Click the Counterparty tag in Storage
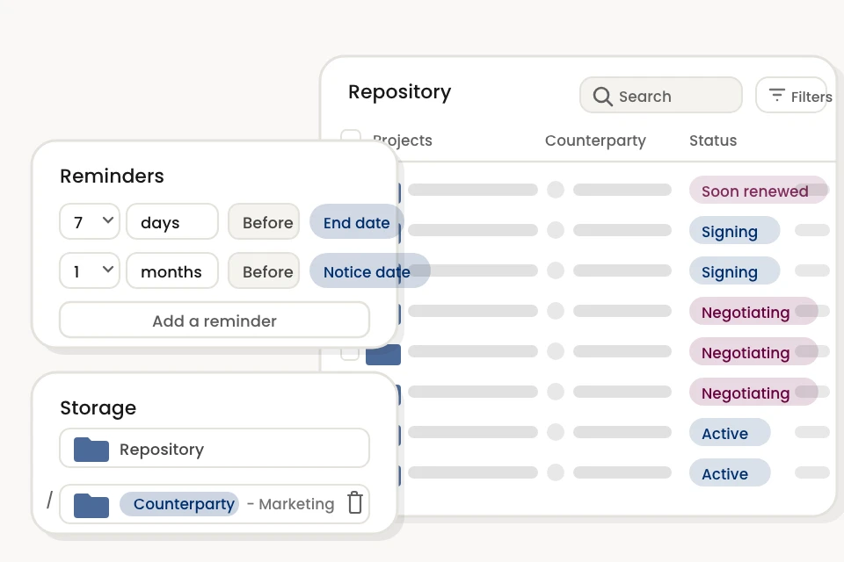The image size is (844, 562). [x=179, y=504]
